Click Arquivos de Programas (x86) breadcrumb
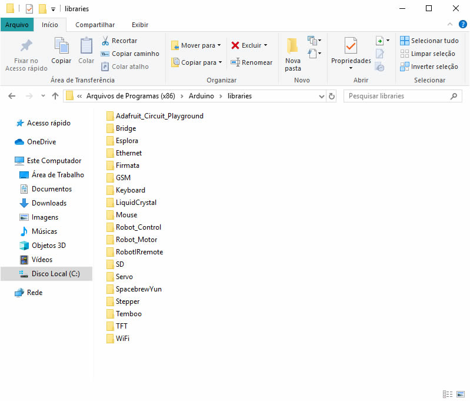 coord(131,96)
